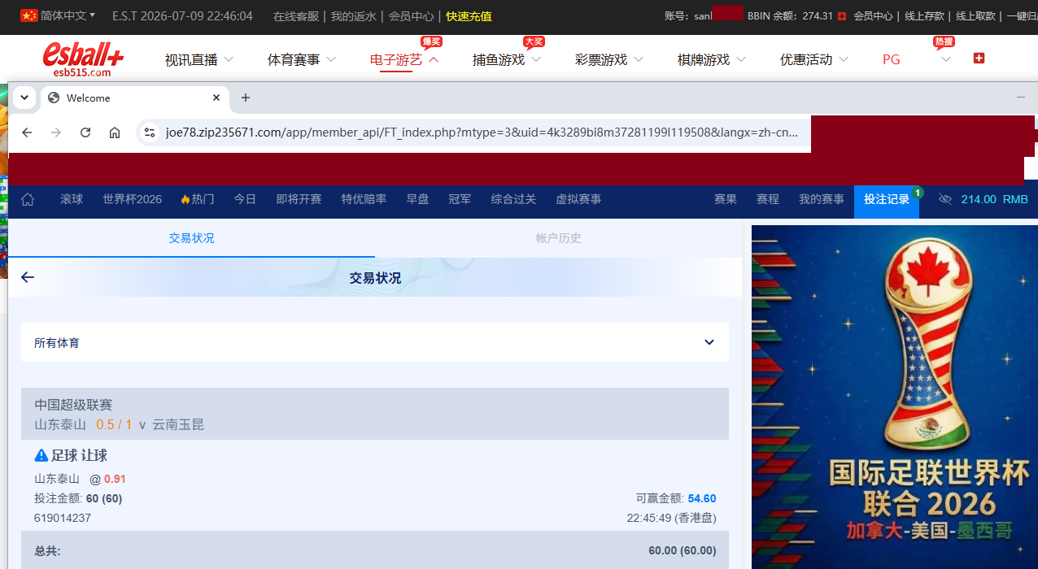Close the Welcome tab
Viewport: 1038px width, 569px height.
(x=216, y=98)
